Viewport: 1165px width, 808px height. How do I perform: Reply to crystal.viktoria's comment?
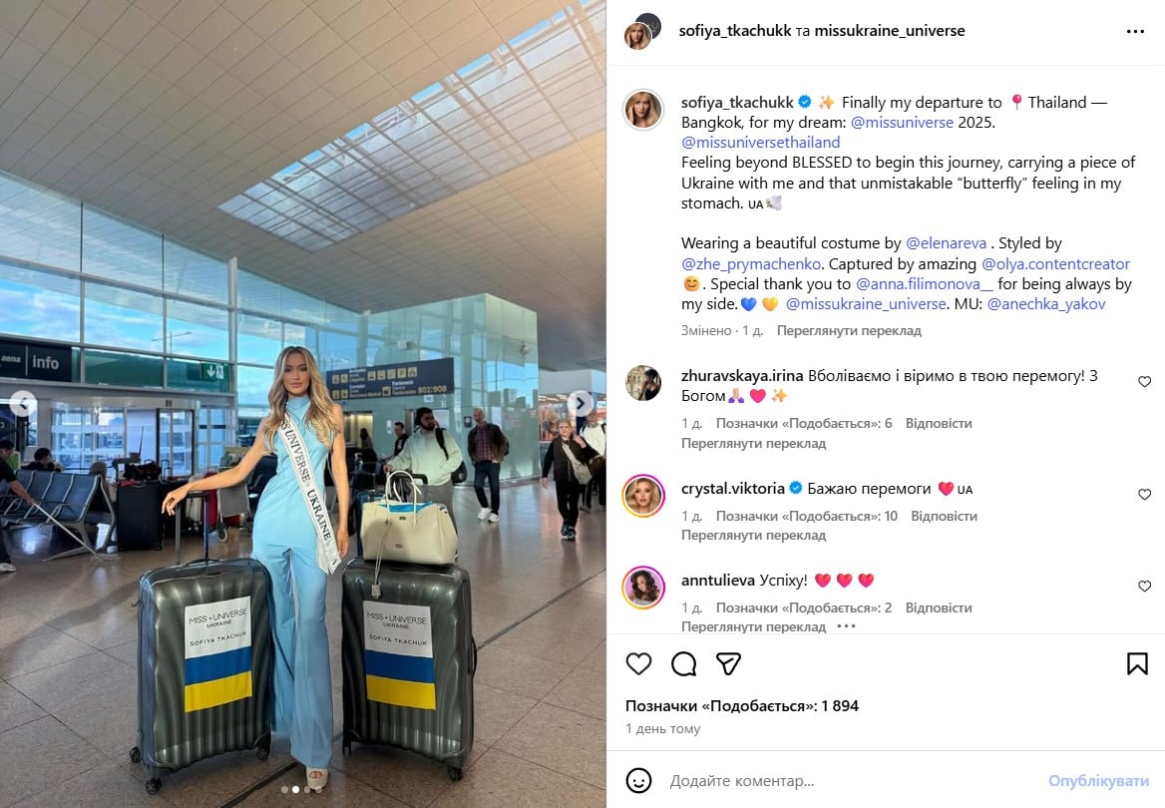pyautogui.click(x=944, y=515)
